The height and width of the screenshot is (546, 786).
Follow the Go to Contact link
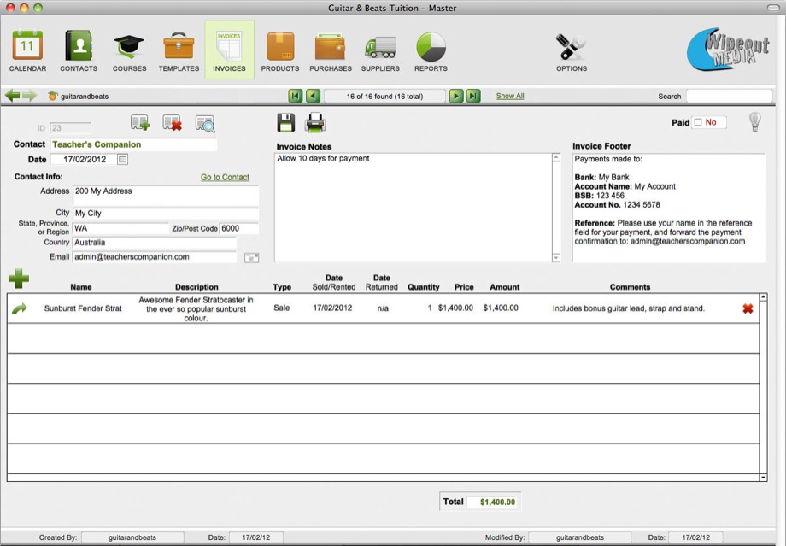225,178
